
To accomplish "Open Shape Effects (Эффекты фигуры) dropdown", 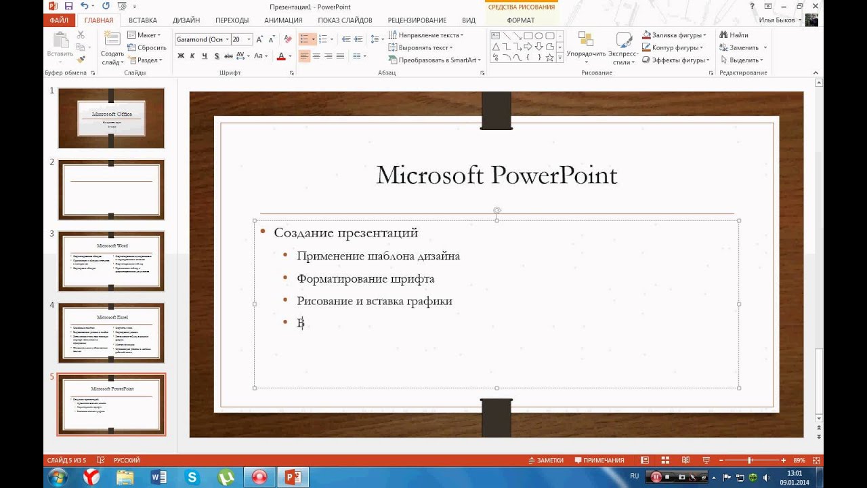I will pyautogui.click(x=675, y=60).
